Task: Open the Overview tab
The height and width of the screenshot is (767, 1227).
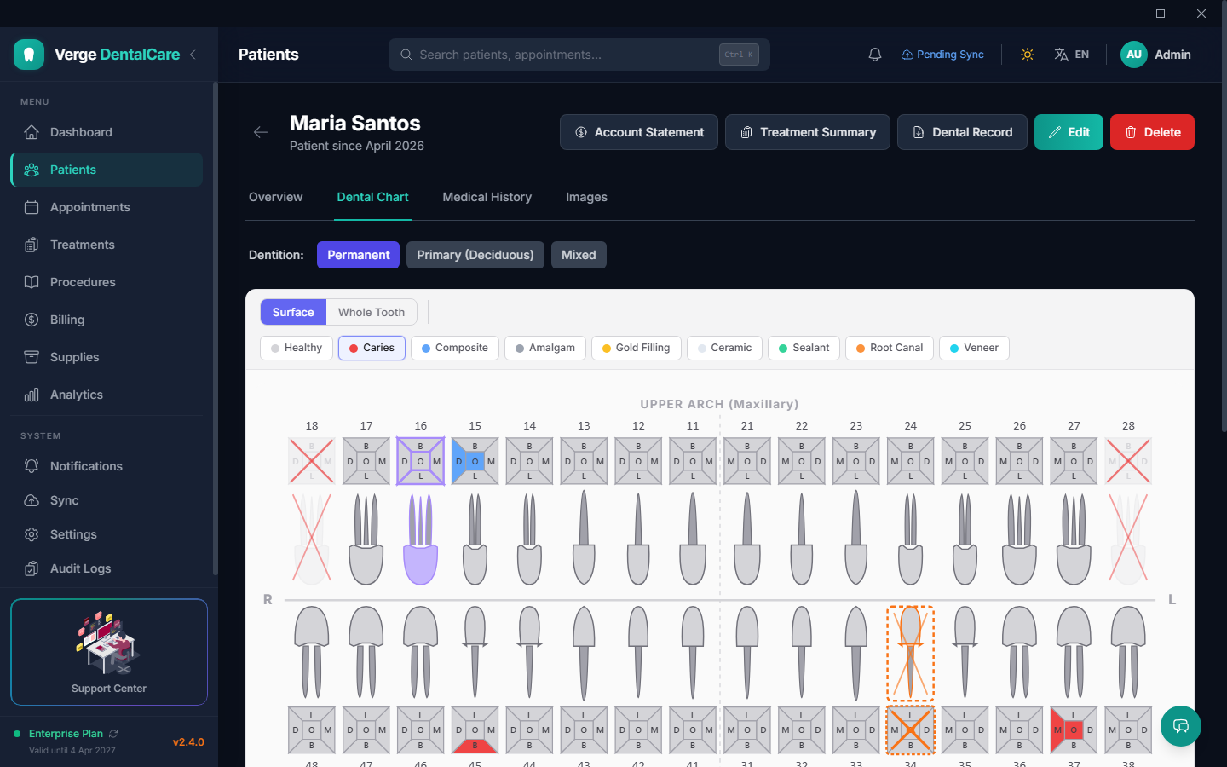Action: click(x=275, y=197)
